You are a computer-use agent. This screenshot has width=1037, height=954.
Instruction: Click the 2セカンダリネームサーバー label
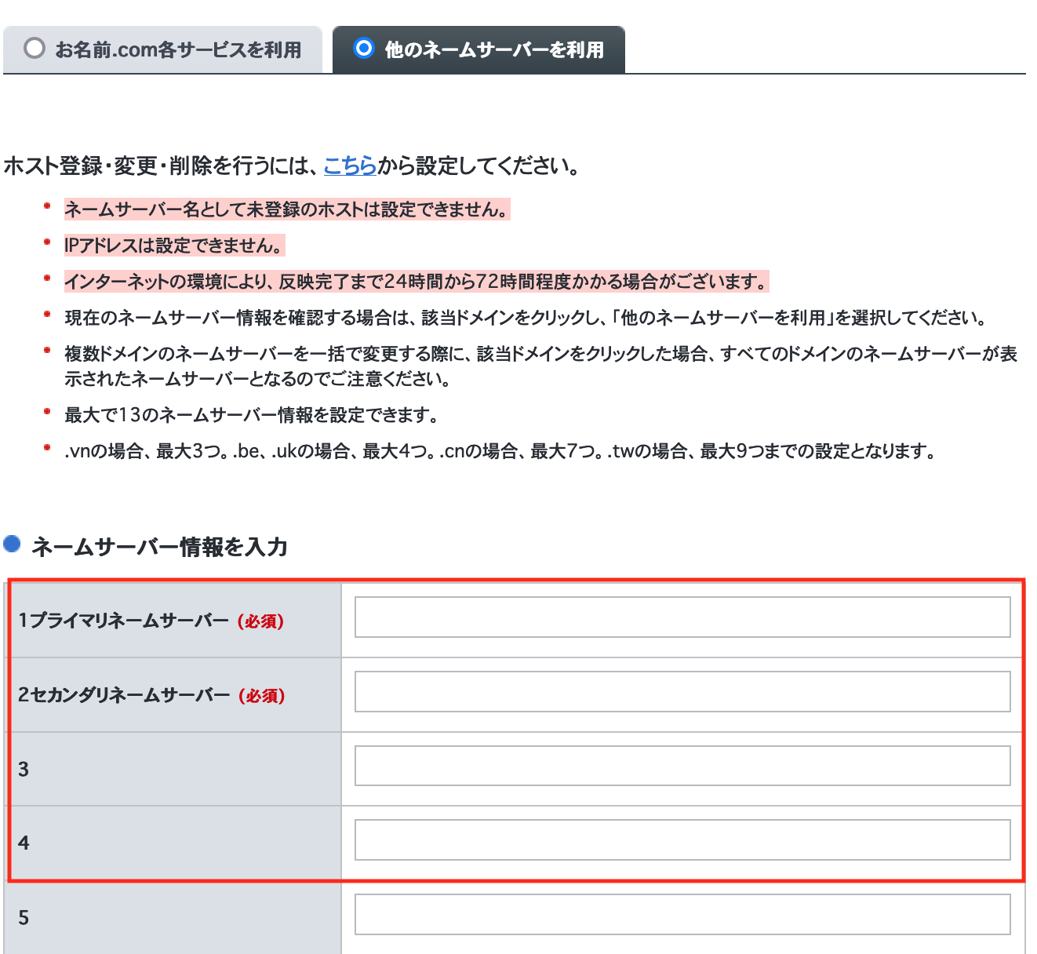[x=124, y=695]
